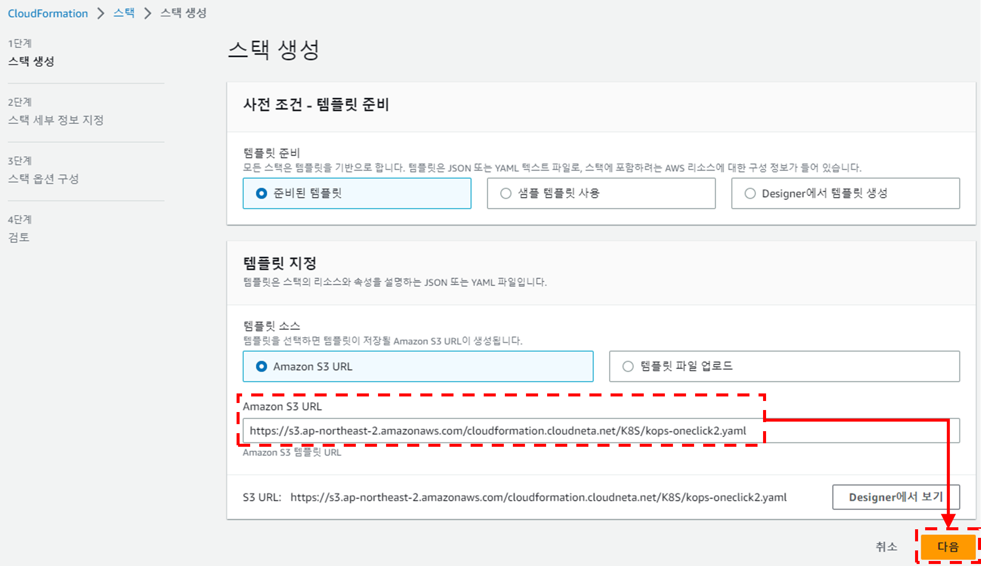Choose the 샘플 템플릿 사용 radio option
This screenshot has width=981, height=566.
(506, 193)
